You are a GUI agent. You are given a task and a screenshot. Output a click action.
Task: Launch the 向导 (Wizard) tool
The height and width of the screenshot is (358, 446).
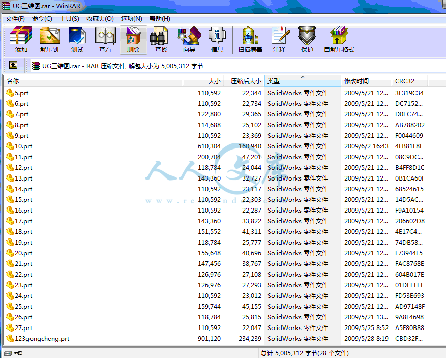point(189,40)
